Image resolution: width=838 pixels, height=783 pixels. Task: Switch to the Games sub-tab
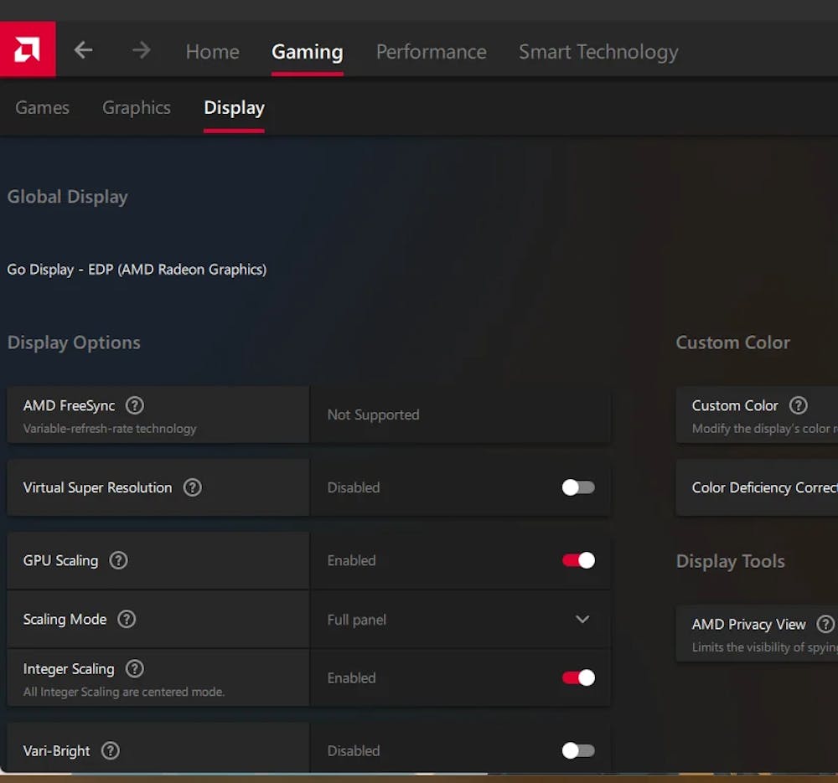[x=42, y=107]
